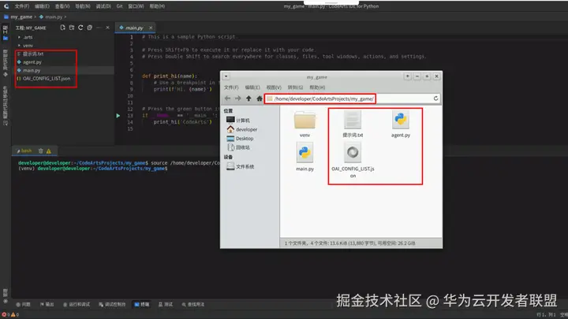This screenshot has width=568, height=319.
Task: Click the trailing chevron after main.py in the breadcrumb
Action: click(65, 17)
